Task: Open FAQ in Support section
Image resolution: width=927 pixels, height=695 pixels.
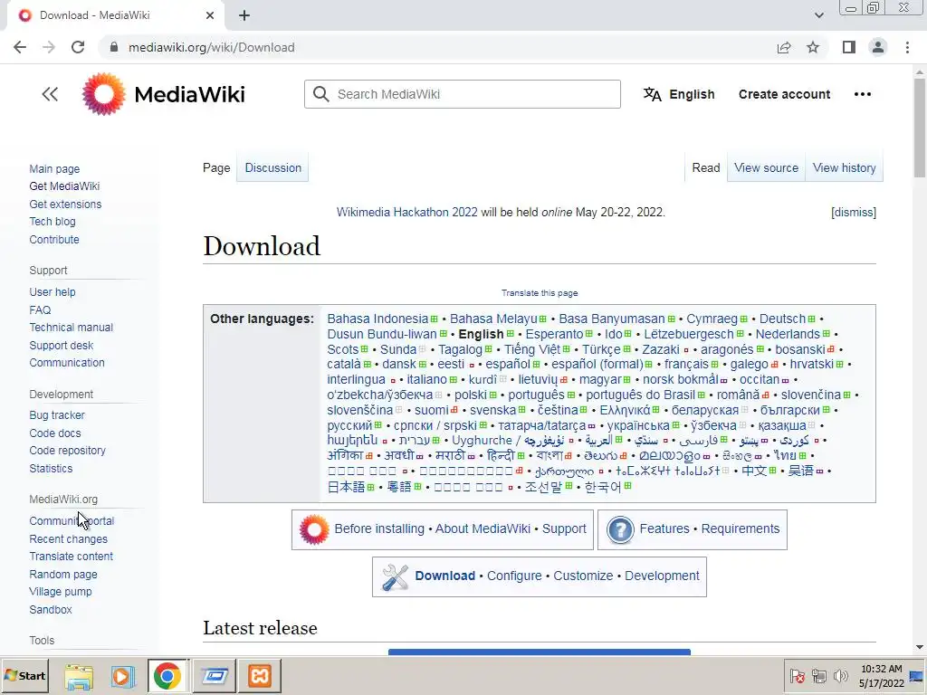Action: pyautogui.click(x=40, y=310)
